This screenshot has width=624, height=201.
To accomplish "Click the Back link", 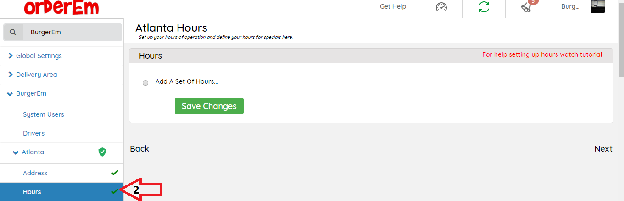I will pyautogui.click(x=139, y=149).
